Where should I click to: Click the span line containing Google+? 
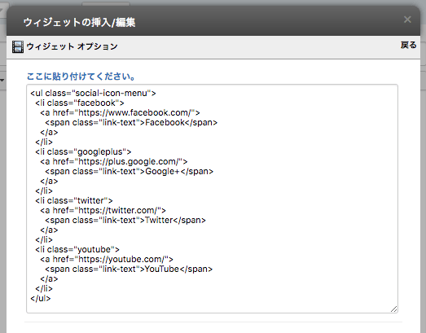(x=130, y=172)
